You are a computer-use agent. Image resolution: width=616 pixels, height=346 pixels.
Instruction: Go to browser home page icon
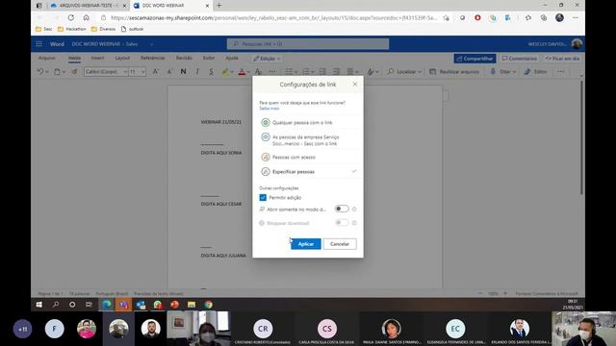click(86, 17)
